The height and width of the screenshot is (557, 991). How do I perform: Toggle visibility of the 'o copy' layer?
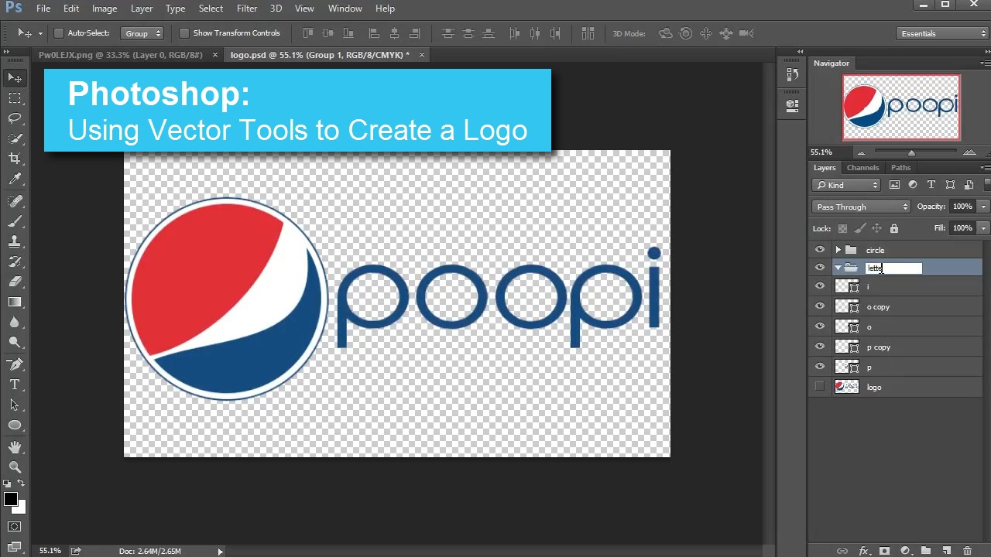(x=819, y=306)
